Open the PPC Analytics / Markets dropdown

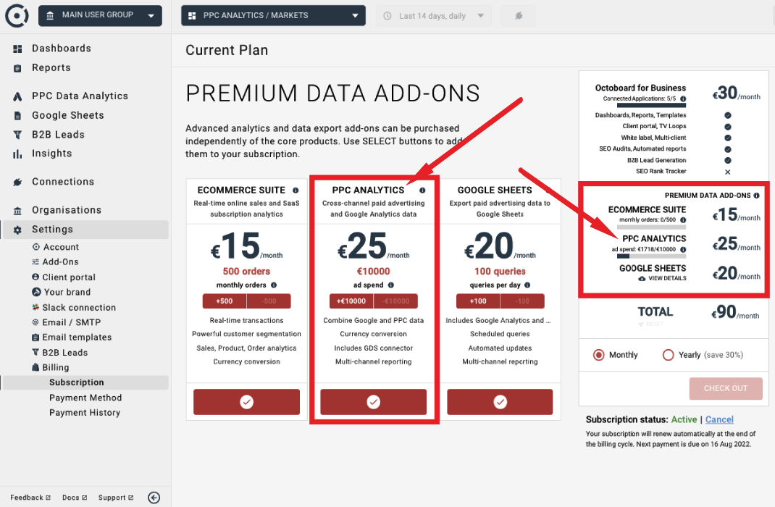pos(273,15)
